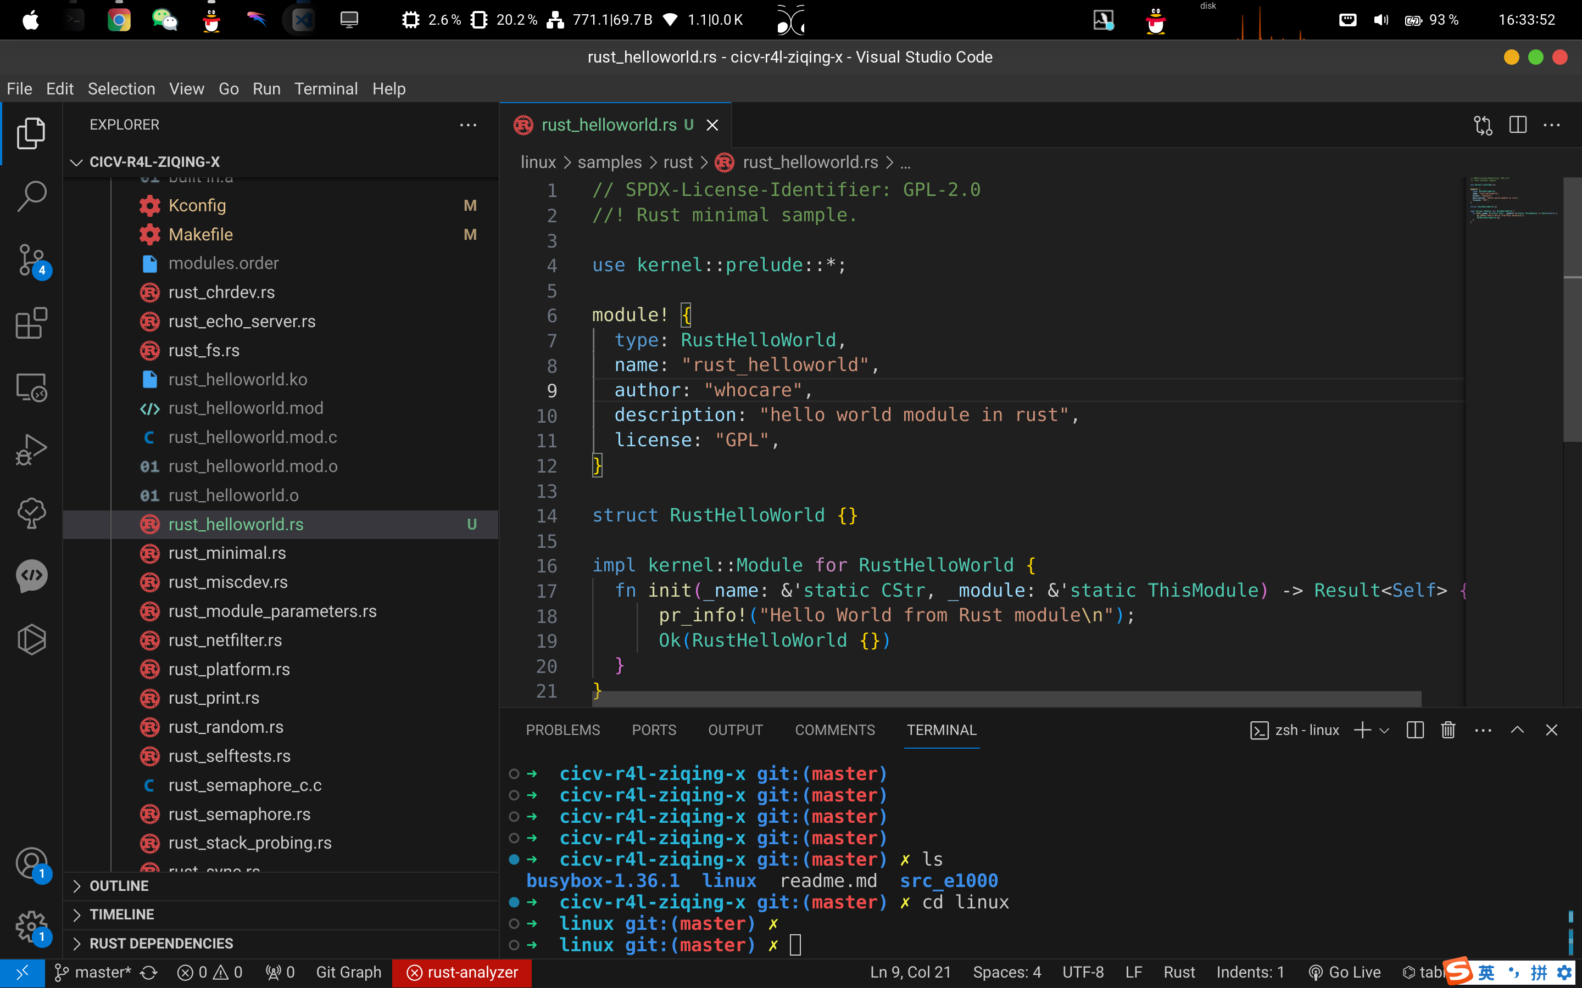Toggle Go Live server
The height and width of the screenshot is (988, 1582).
coord(1345,972)
